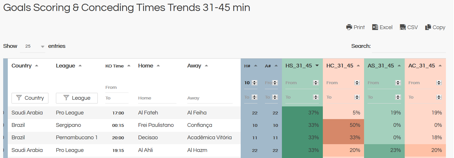
Task: Click the Away team filter field
Action: click(x=210, y=98)
